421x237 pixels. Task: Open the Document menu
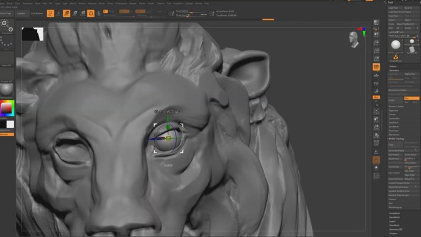point(27,3)
